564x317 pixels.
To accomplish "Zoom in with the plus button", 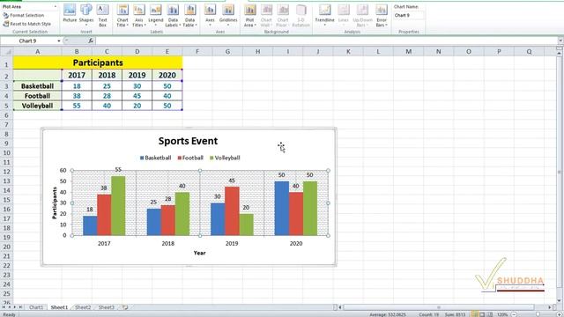I will [560, 314].
